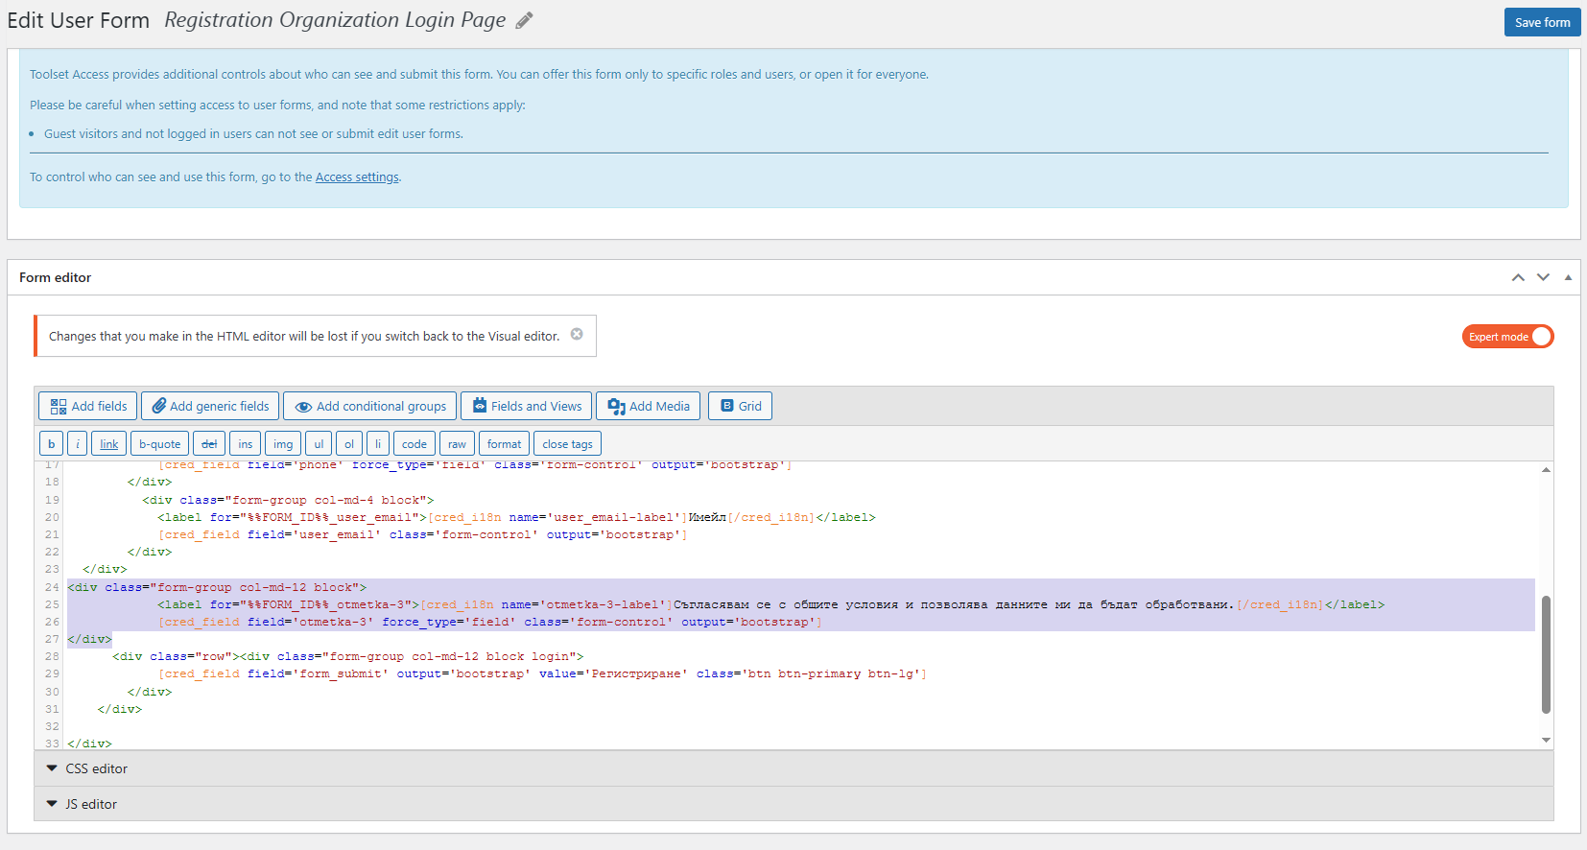The image size is (1587, 850).
Task: Click the close tags button
Action: (567, 443)
